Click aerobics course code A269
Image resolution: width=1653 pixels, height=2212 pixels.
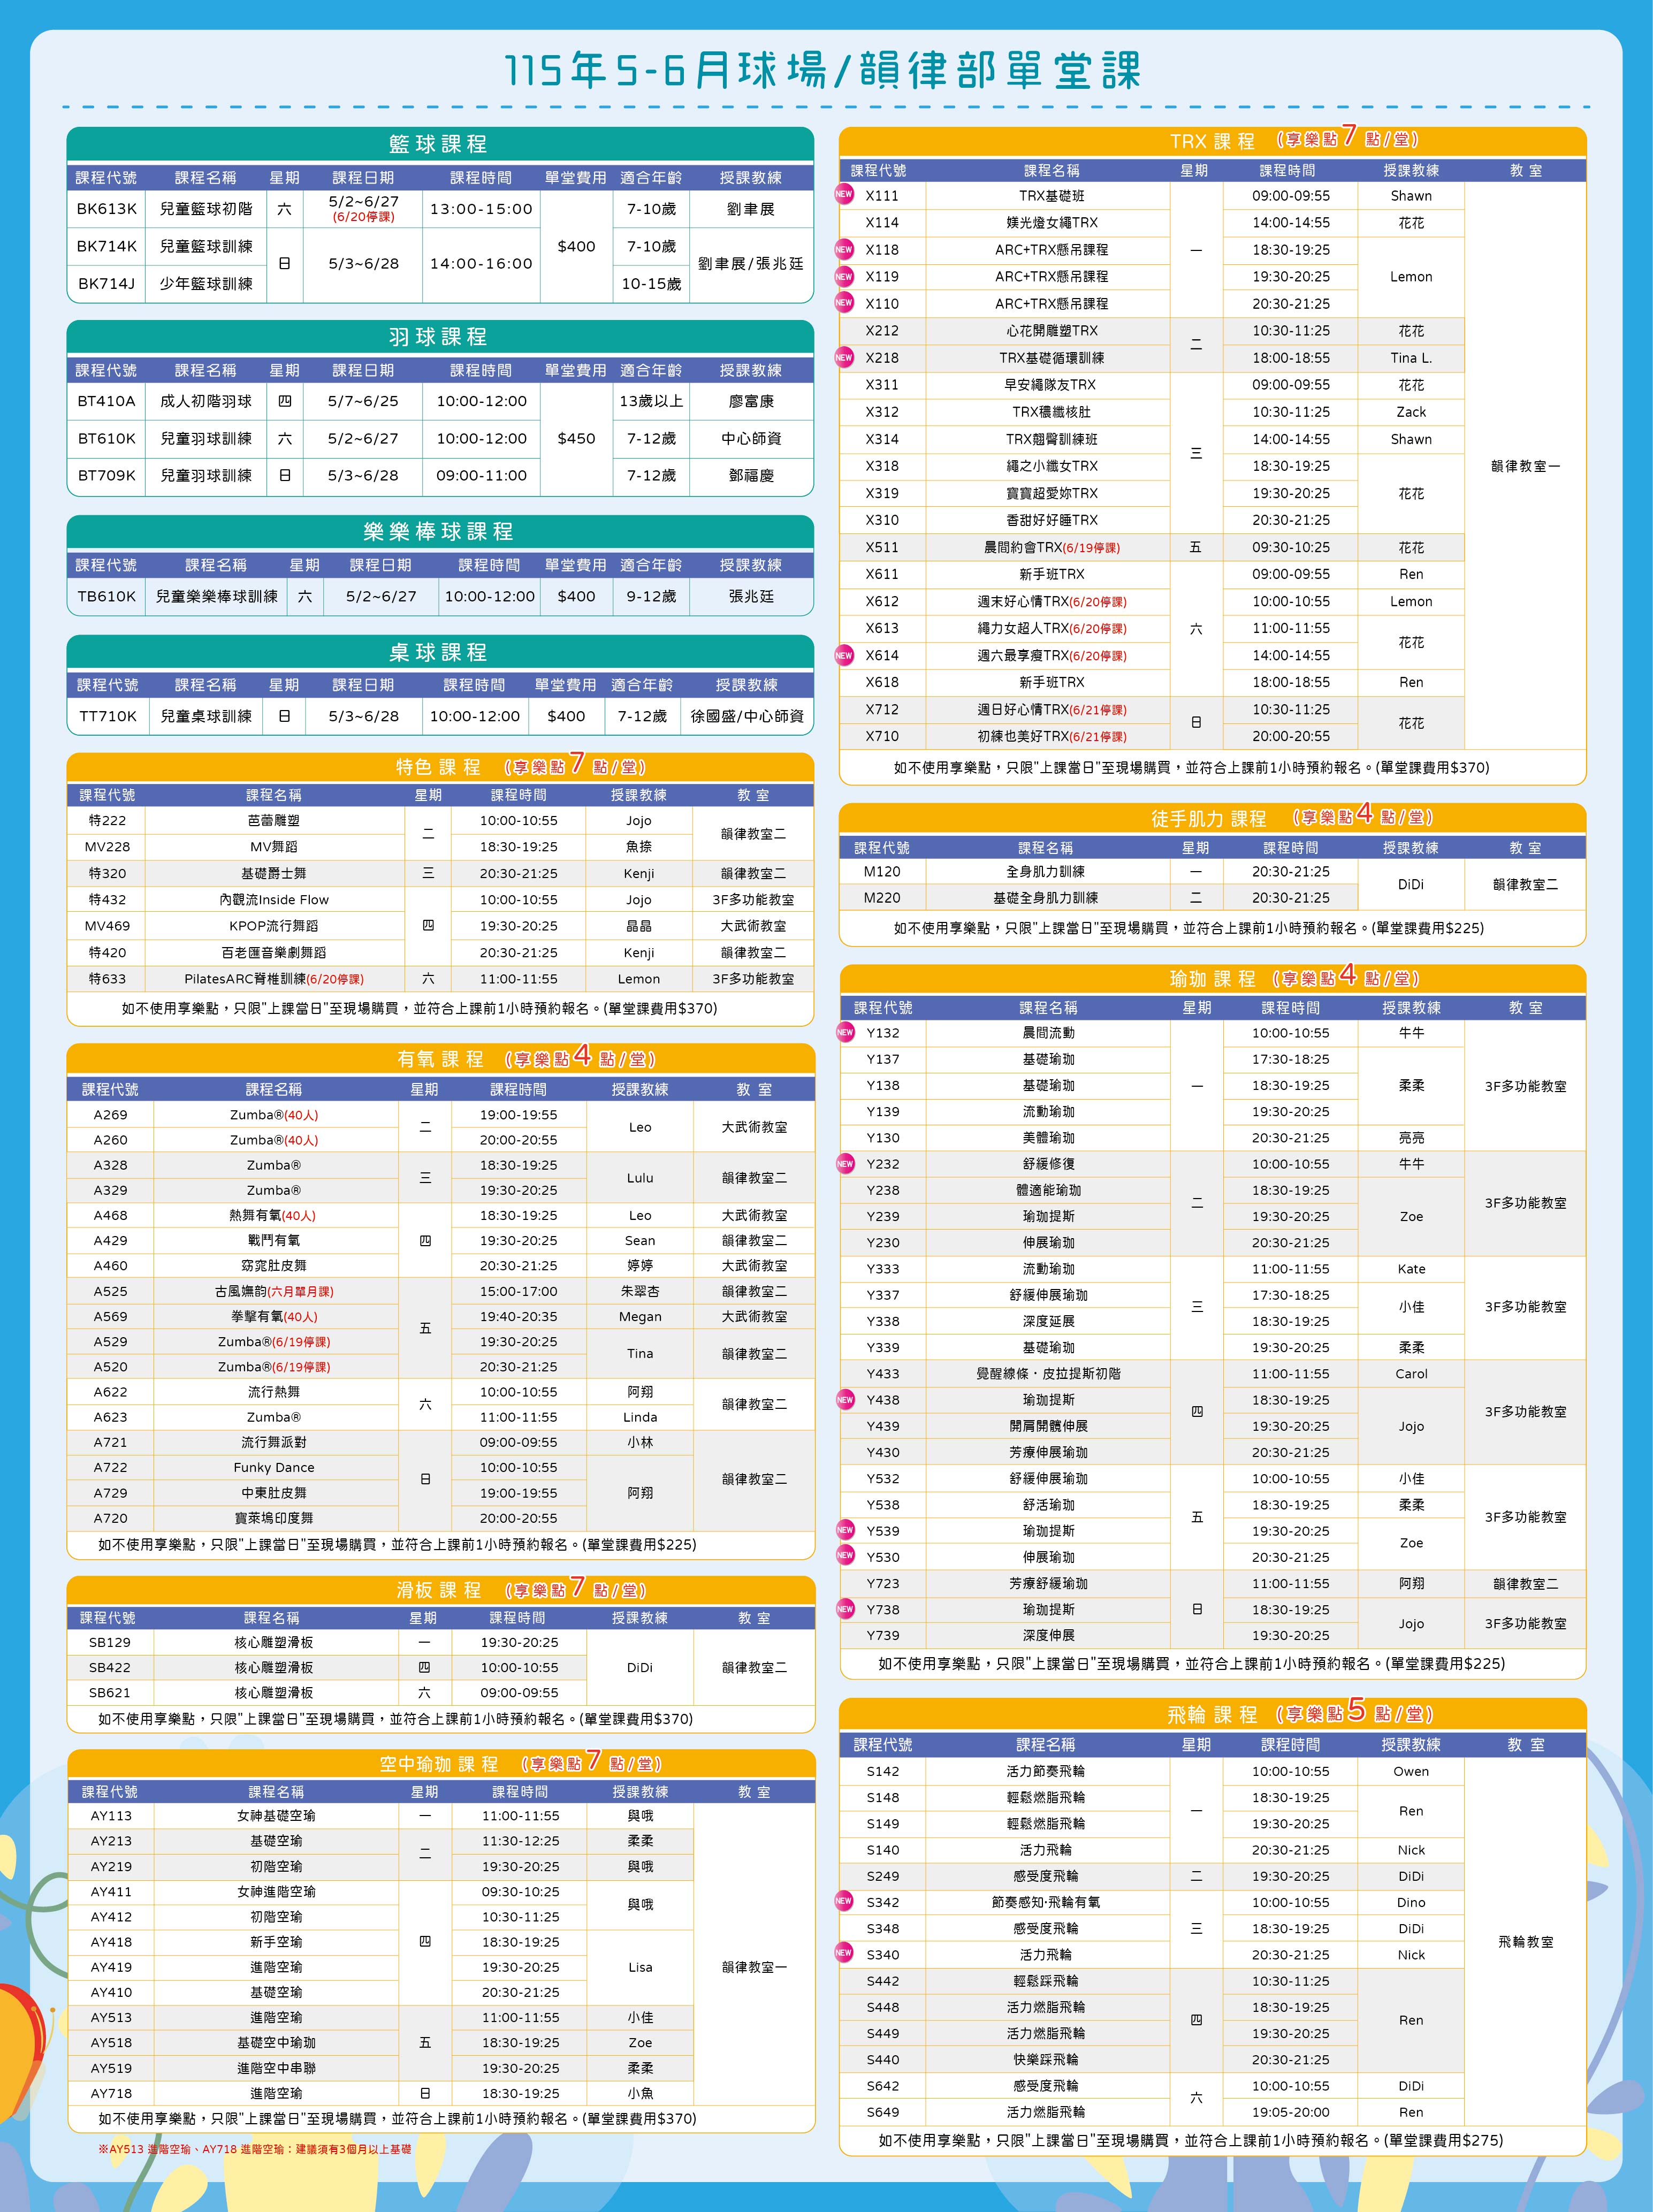coord(110,1114)
